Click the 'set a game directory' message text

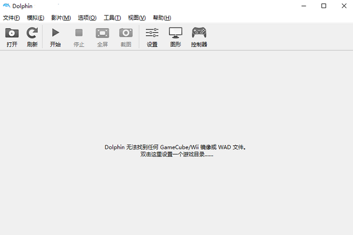click(177, 154)
